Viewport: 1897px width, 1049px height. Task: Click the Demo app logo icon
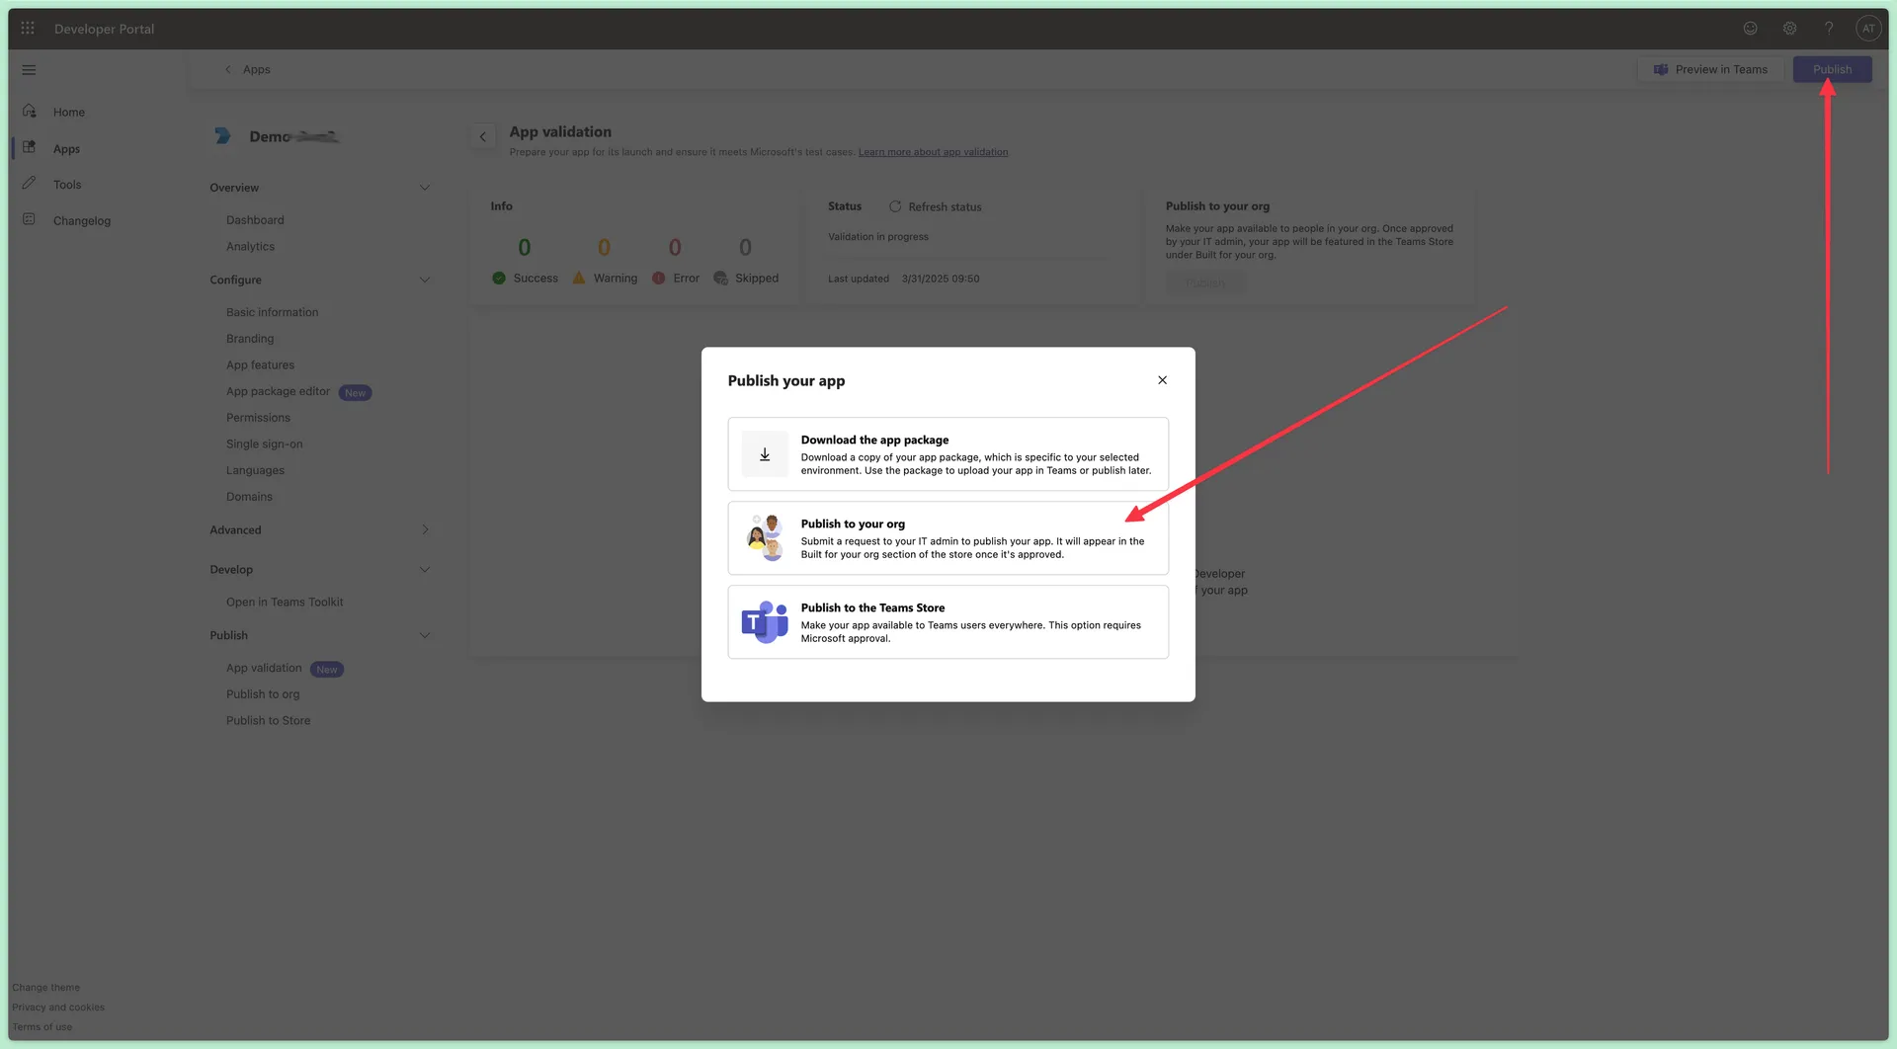click(x=223, y=136)
